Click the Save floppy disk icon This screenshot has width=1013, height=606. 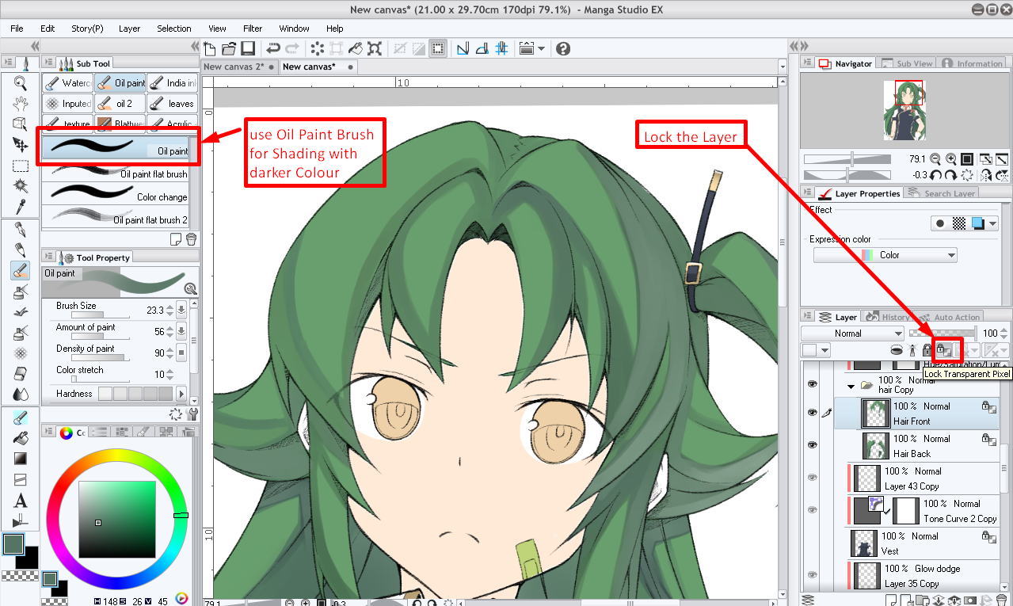(x=248, y=48)
